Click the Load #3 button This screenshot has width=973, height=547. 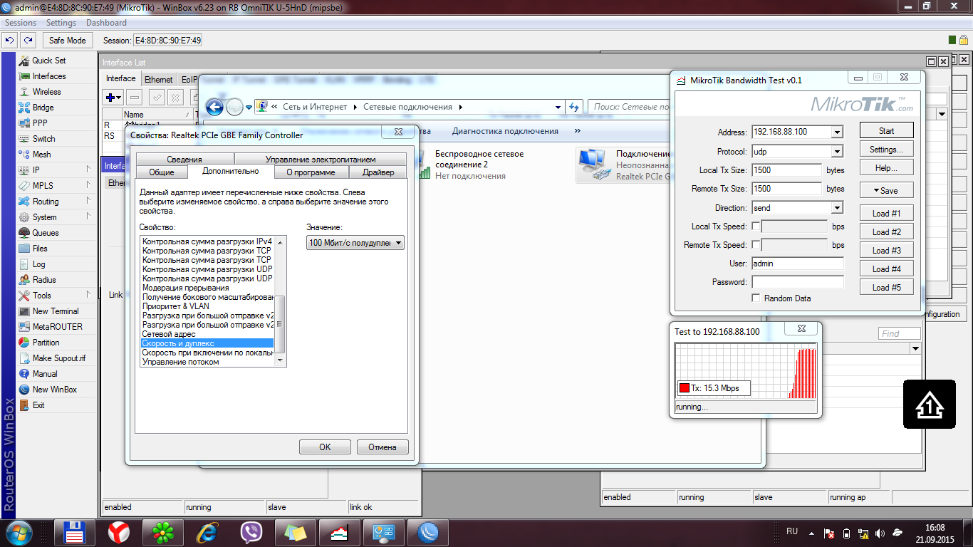click(886, 251)
